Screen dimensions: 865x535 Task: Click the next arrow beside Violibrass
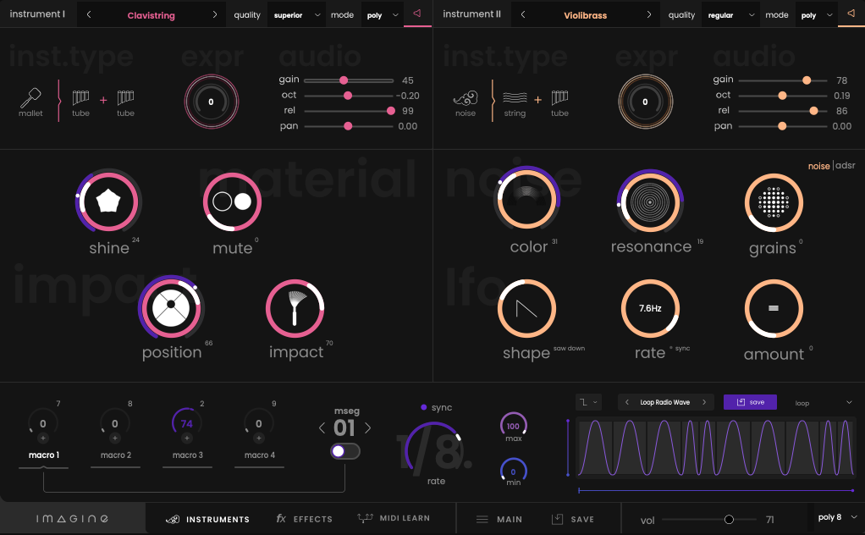tap(648, 14)
